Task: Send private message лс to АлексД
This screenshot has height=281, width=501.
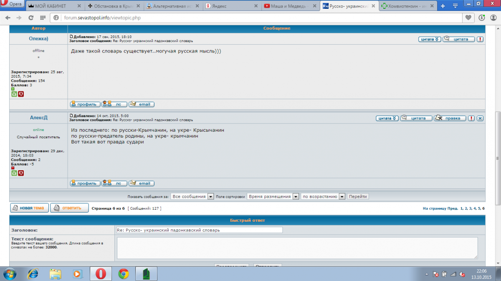Action: [x=114, y=183]
